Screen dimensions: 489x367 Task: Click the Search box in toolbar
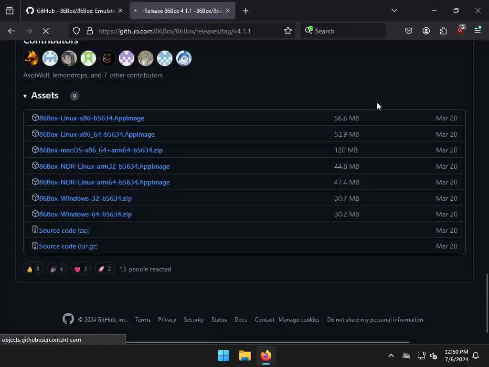[x=343, y=31]
